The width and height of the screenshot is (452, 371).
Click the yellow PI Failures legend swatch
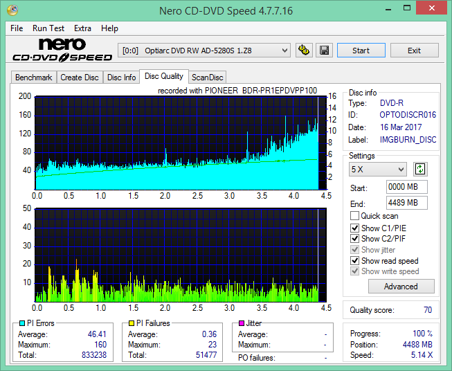coord(131,323)
